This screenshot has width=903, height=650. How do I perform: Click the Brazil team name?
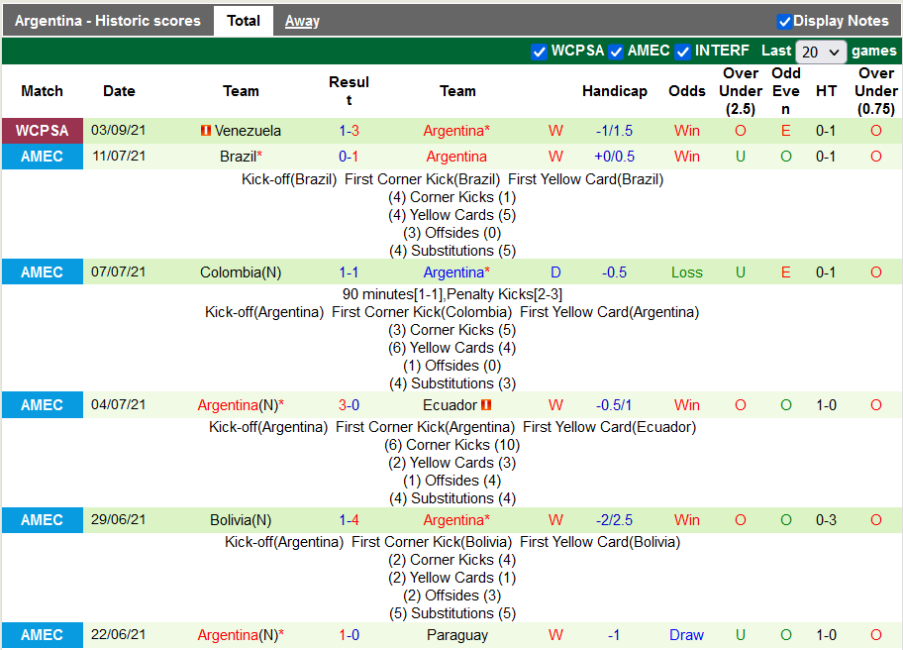[x=238, y=157]
